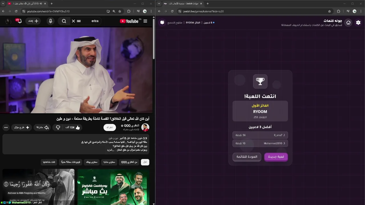Reload the YouTube browser page
Screen dimensions: 365x205
[x=16, y=11]
